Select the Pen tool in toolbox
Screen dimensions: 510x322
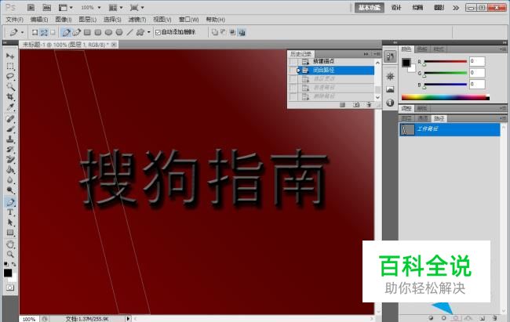click(10, 202)
